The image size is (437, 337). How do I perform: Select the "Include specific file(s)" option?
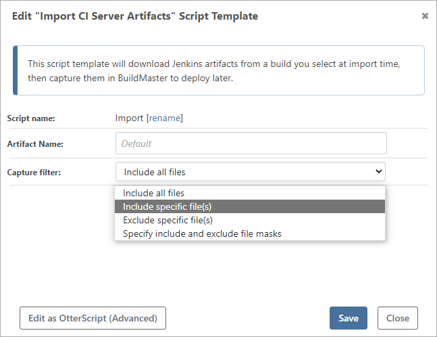click(x=168, y=206)
